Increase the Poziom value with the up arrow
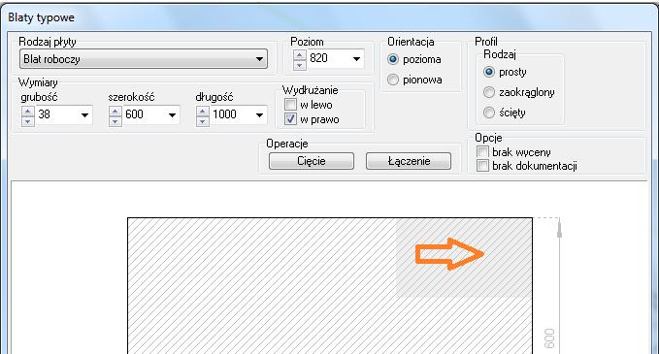This screenshot has width=659, height=354. point(300,55)
